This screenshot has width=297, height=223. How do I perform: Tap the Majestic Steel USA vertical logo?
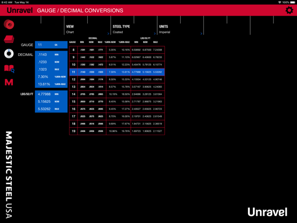click(9, 175)
